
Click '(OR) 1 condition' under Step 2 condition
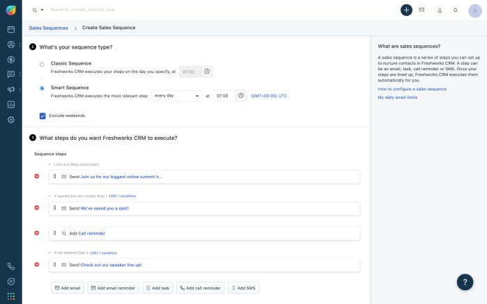click(103, 253)
